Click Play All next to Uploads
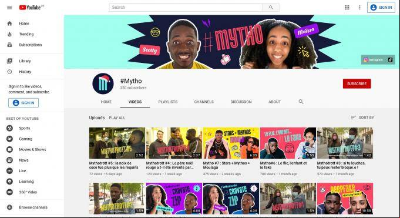400x218 pixels. (117, 118)
